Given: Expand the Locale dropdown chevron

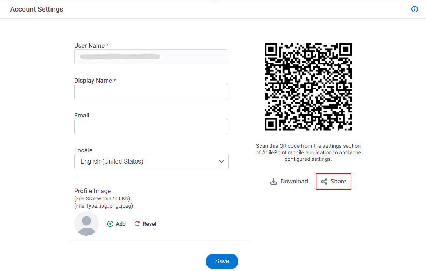Looking at the screenshot, I should (x=221, y=162).
